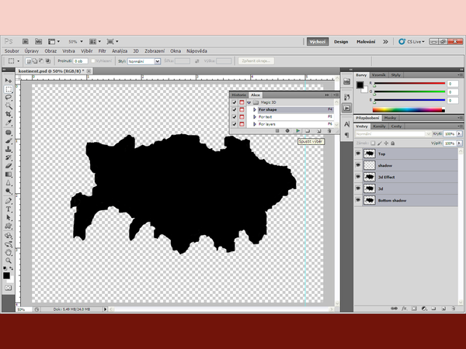Click the Design workspace button
The height and width of the screenshot is (349, 466).
[341, 41]
